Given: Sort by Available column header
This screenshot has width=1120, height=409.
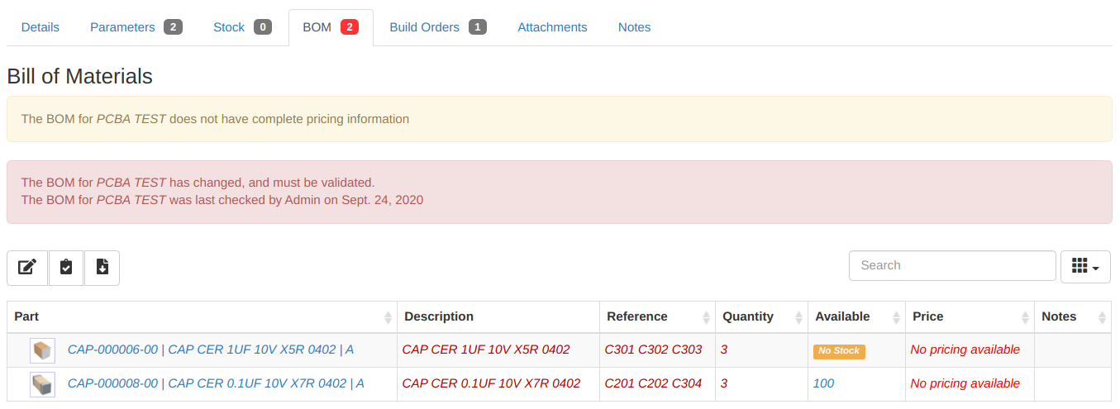Looking at the screenshot, I should point(842,316).
